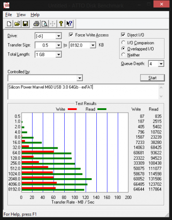Open Print Preview toolbar icon
The width and height of the screenshot is (172, 220).
tap(44, 24)
